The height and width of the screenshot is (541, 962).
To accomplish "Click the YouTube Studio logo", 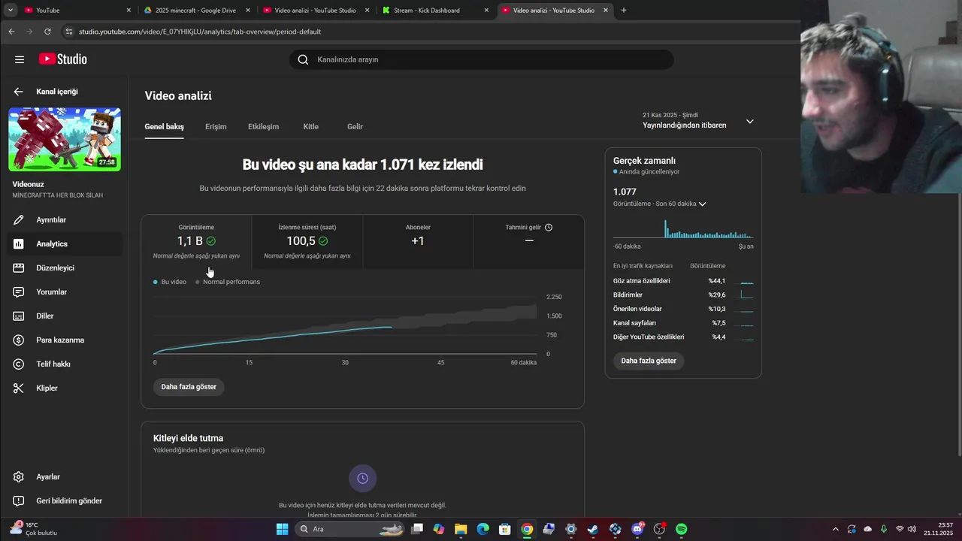I will point(63,59).
